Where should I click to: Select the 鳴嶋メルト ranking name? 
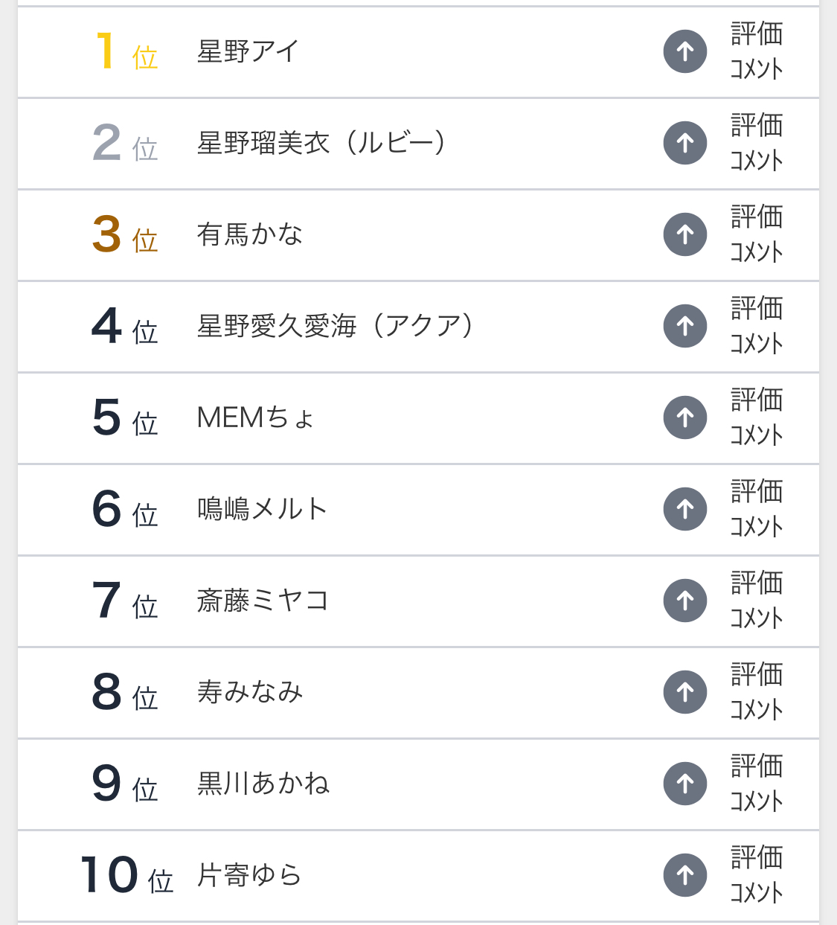(262, 509)
